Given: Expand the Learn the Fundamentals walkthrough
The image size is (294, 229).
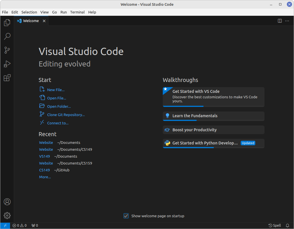Looking at the screenshot, I should pos(213,116).
